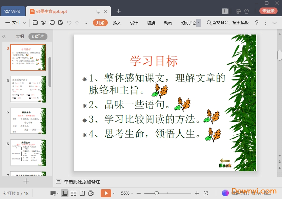The image size is (282, 199).
Task: Switch panel to 大纲 outline view
Action: click(x=20, y=37)
